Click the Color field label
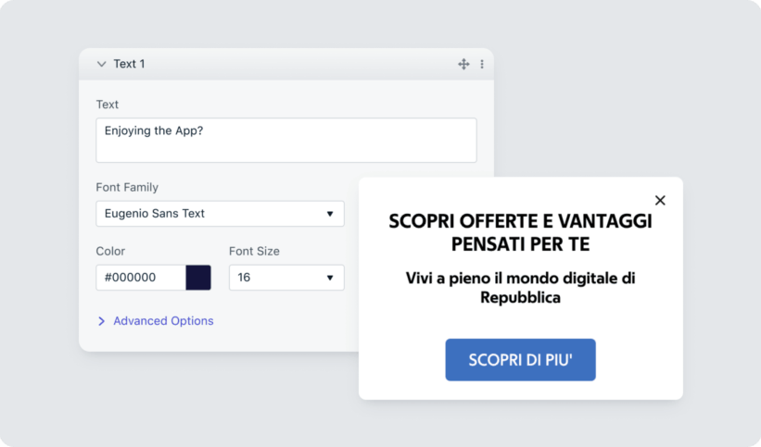Screen dimensions: 761x447 [x=110, y=251]
